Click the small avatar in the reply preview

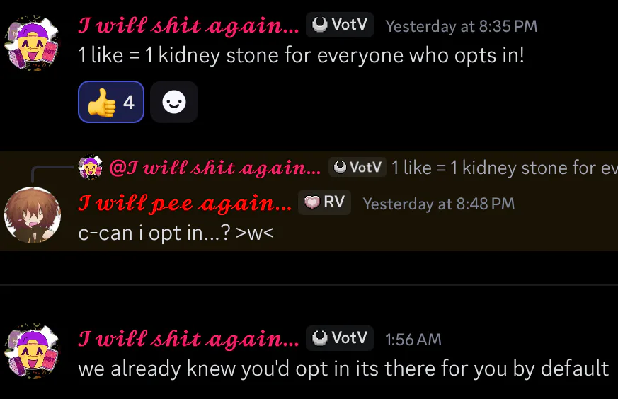pos(91,168)
